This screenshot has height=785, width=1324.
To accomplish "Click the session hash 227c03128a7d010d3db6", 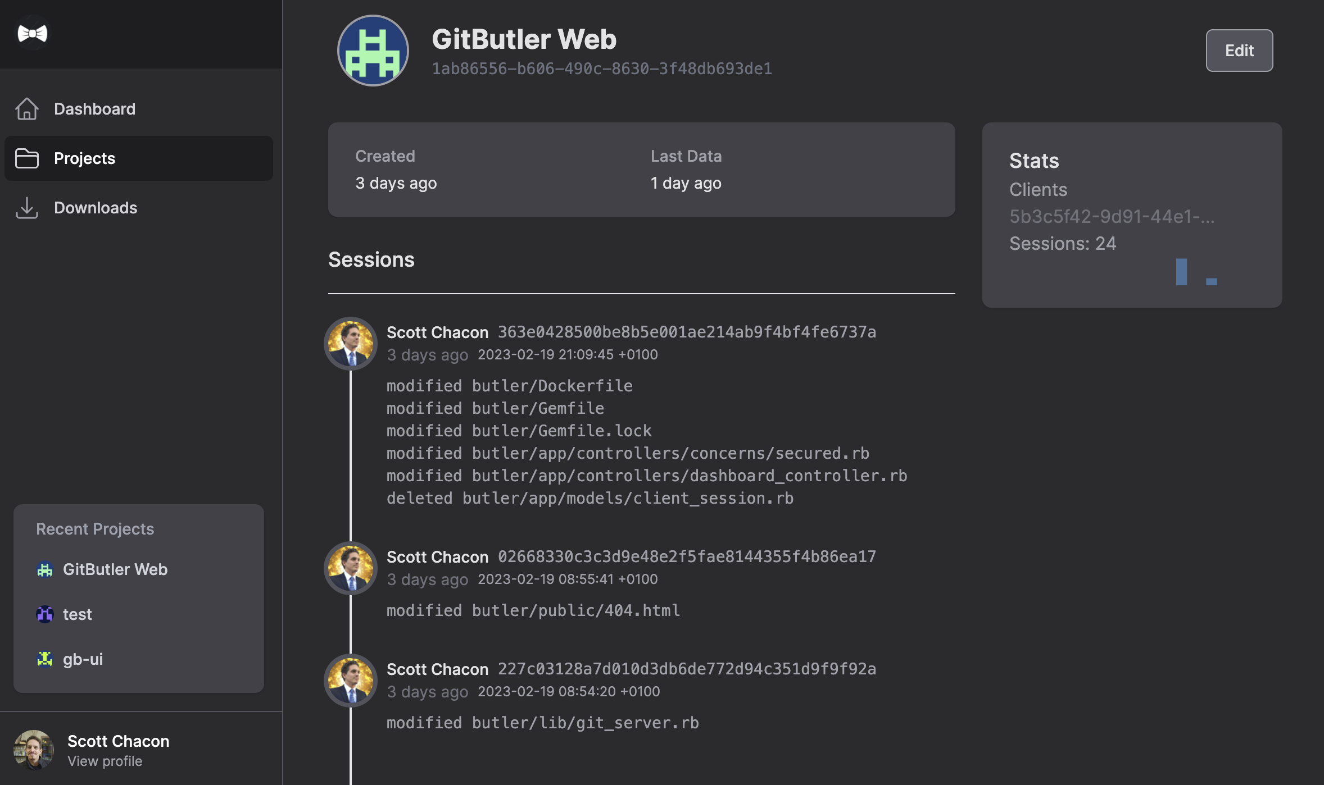I will pyautogui.click(x=687, y=669).
